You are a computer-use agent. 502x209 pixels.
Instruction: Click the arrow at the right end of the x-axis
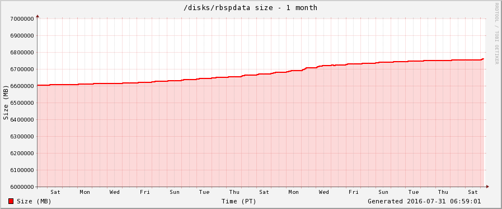(487, 187)
